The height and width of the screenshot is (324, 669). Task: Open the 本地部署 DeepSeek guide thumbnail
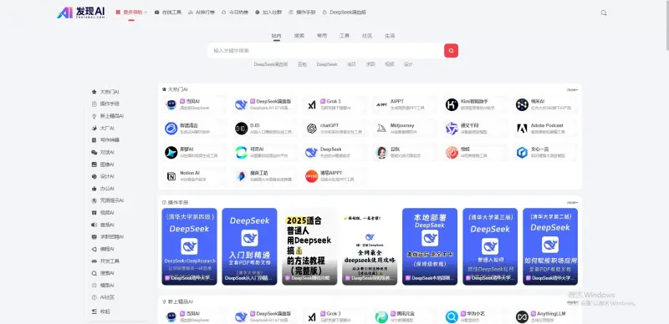point(430,246)
